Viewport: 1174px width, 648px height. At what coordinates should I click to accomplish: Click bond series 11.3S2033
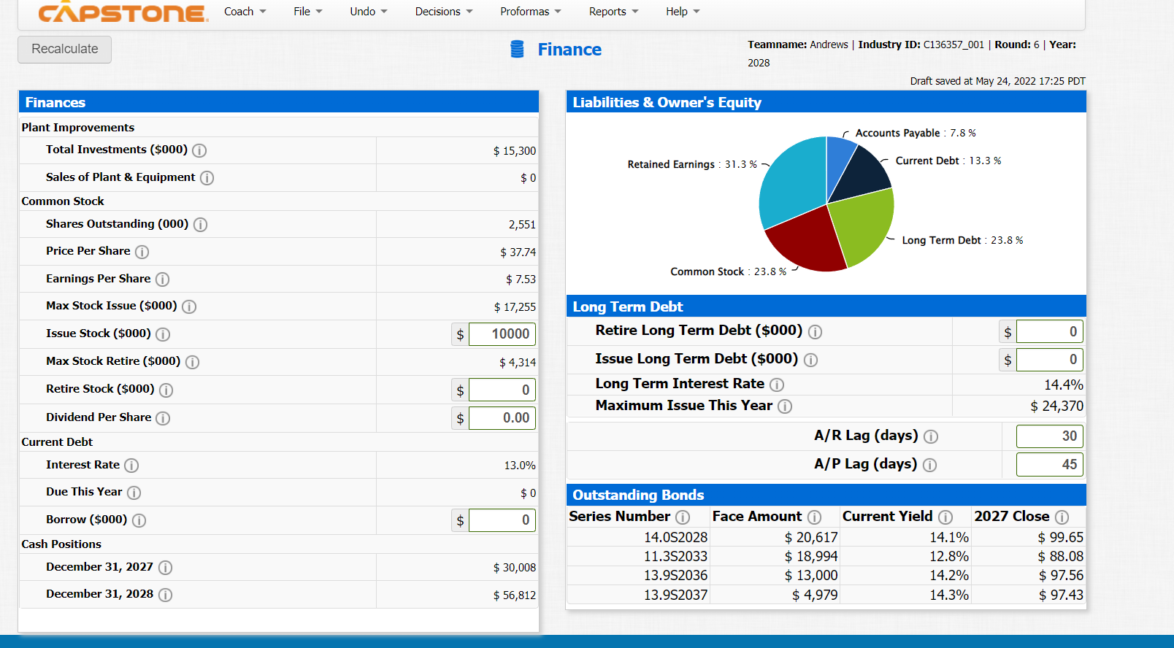coord(675,557)
